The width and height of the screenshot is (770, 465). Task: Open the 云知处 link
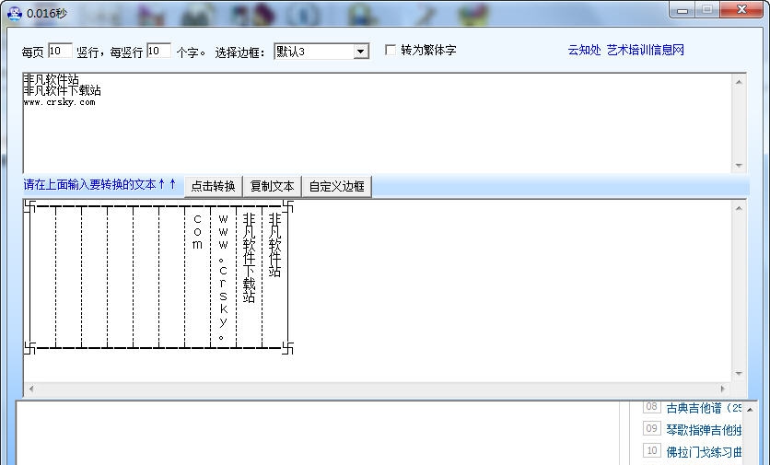tap(584, 50)
